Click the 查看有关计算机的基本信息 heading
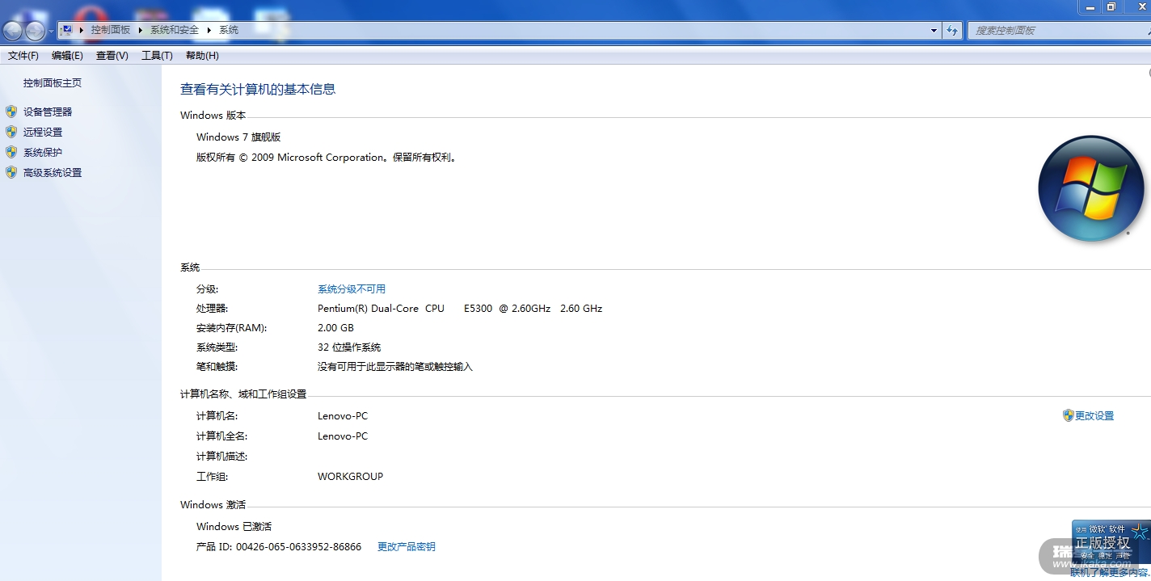The height and width of the screenshot is (581, 1151). pyautogui.click(x=258, y=90)
